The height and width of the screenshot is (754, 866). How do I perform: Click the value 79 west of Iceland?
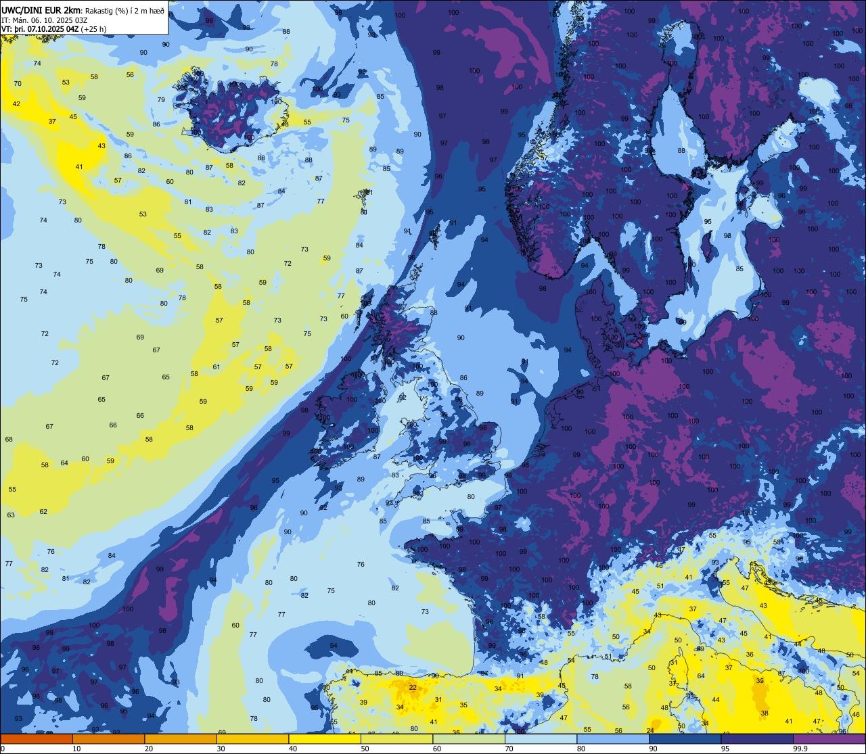click(161, 99)
